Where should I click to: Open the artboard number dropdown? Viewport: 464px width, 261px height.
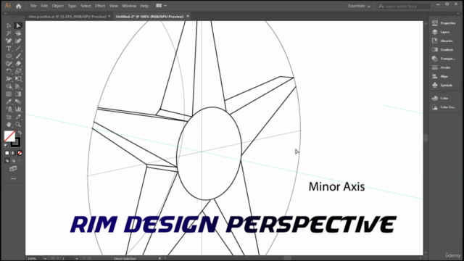click(x=77, y=258)
